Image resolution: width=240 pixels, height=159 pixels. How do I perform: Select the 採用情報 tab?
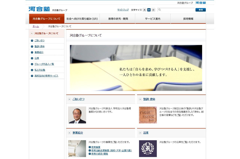tap(188, 19)
